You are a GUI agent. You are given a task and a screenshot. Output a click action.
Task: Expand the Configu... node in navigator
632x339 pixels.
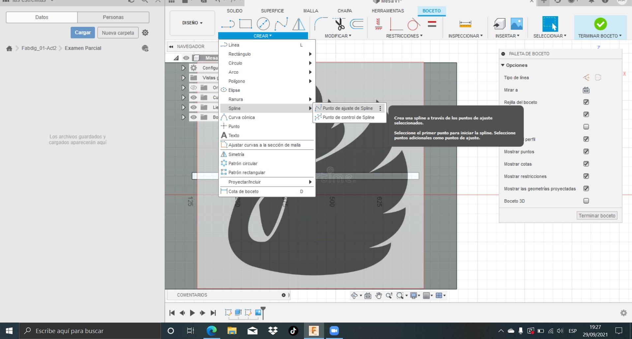(183, 68)
